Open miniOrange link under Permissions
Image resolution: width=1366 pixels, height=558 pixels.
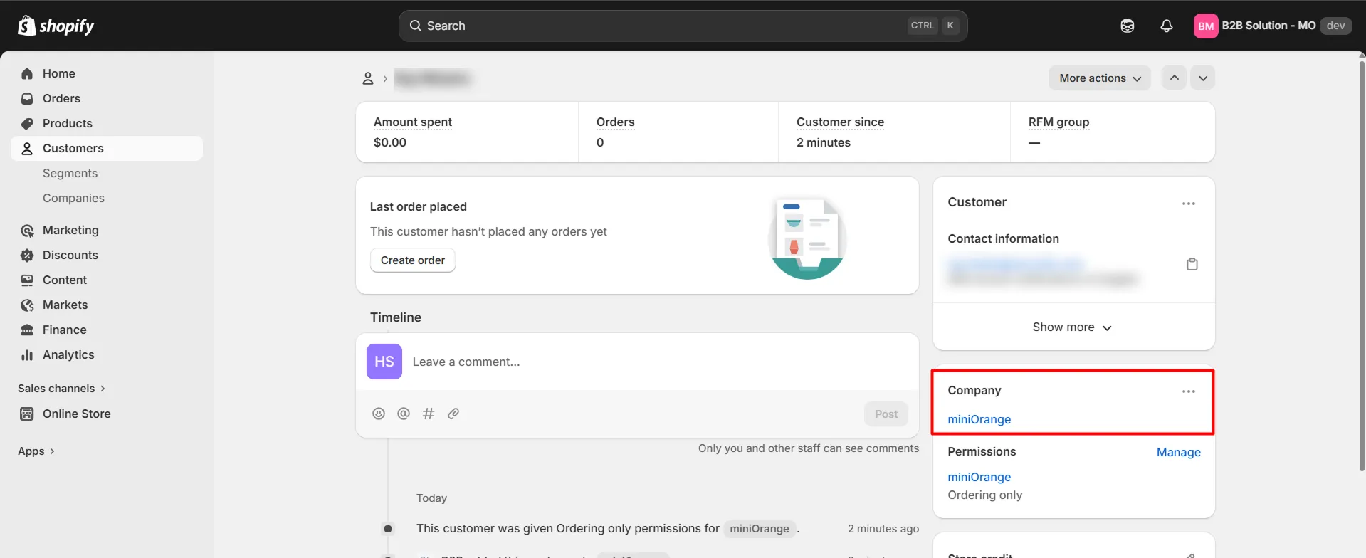click(979, 478)
